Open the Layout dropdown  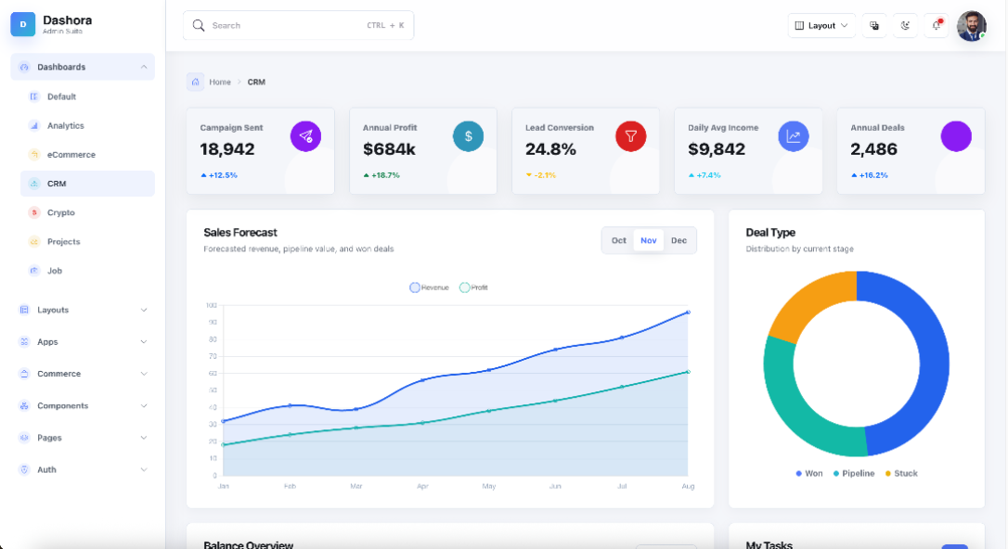coord(821,26)
